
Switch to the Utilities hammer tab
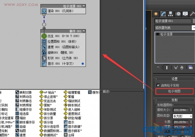tap(192, 14)
